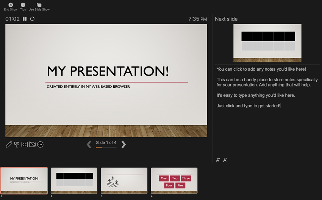322x200 pixels.
Task: Decrease notes font size
Action: (225, 160)
